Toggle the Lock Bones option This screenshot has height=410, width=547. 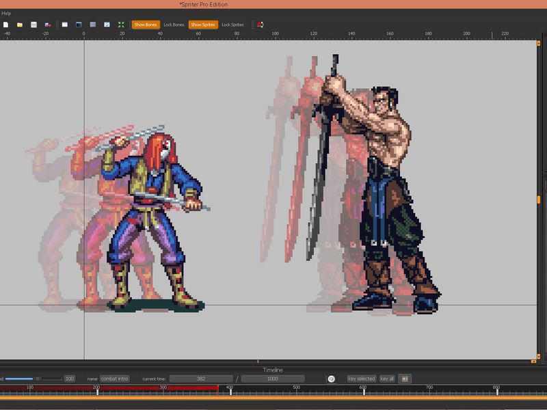(174, 25)
